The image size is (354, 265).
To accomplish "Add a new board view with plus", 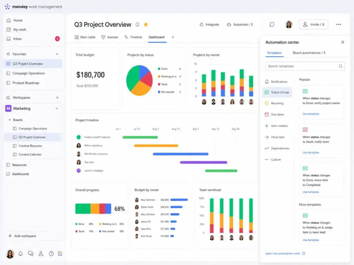I will (x=173, y=37).
